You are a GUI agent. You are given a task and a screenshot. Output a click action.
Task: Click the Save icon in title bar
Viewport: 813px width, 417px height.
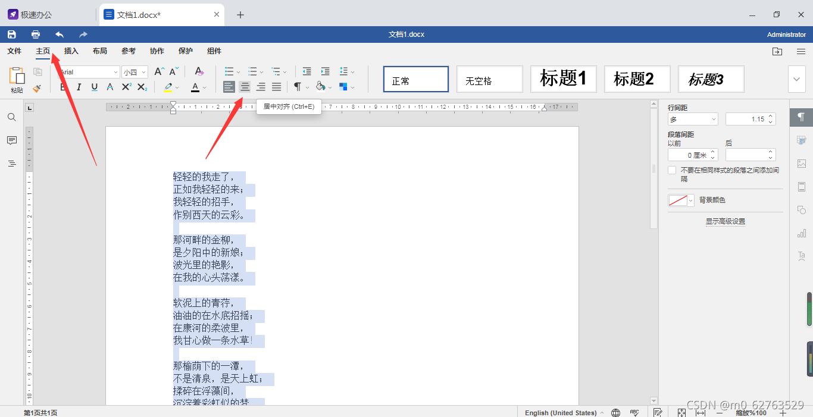[x=12, y=35]
